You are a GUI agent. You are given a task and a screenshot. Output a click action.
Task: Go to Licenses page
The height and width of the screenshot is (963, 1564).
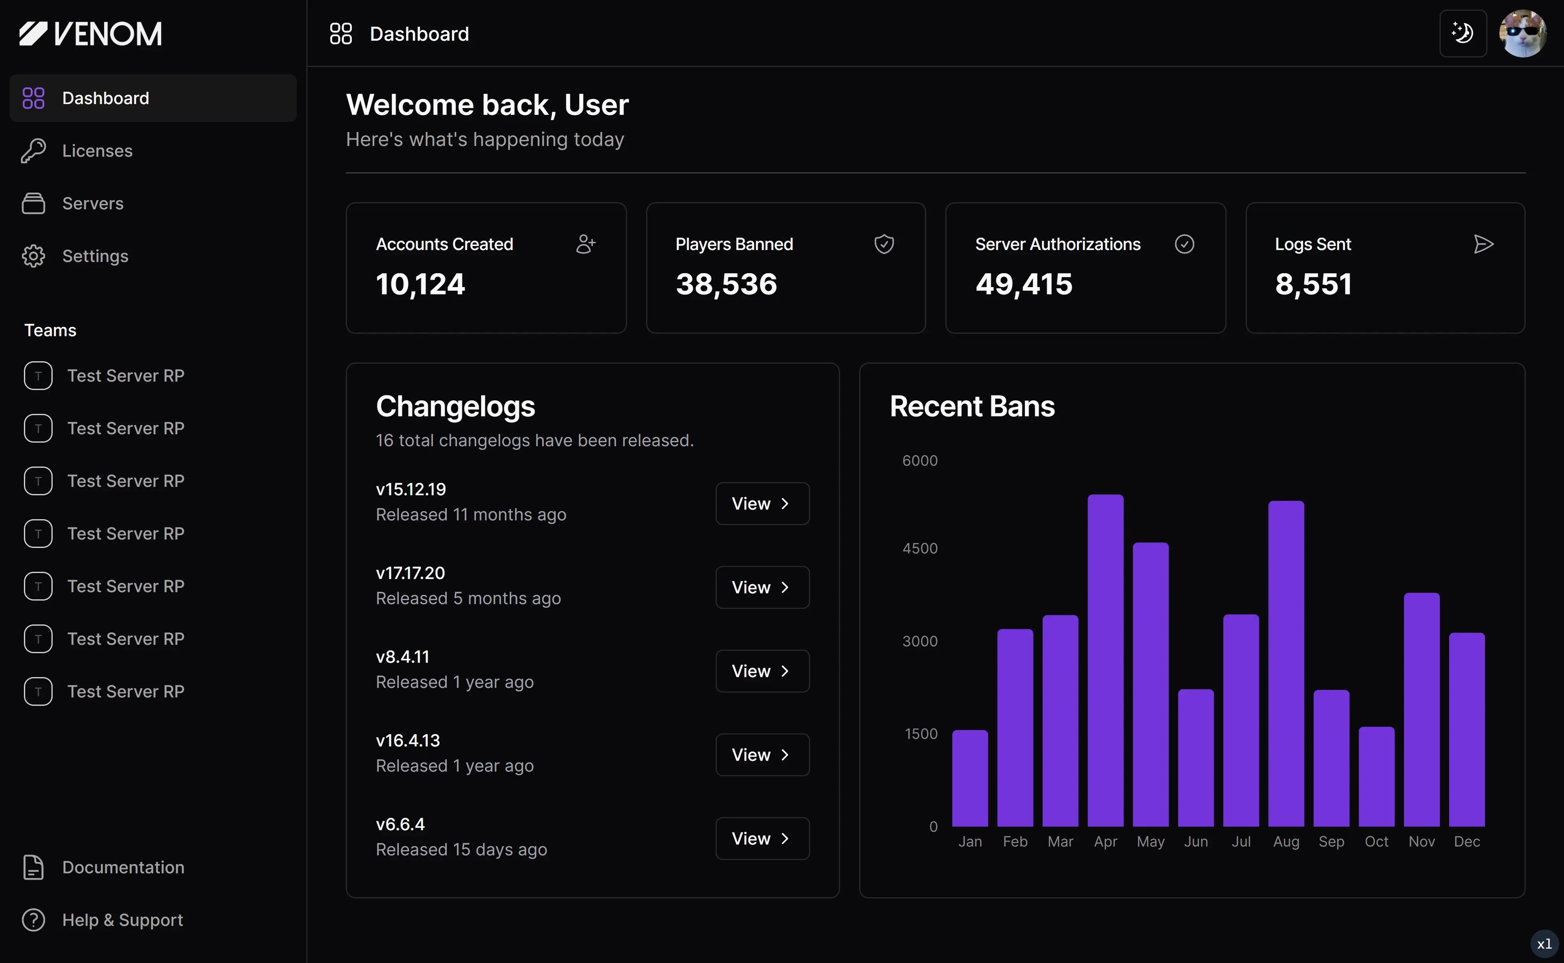pyautogui.click(x=153, y=151)
